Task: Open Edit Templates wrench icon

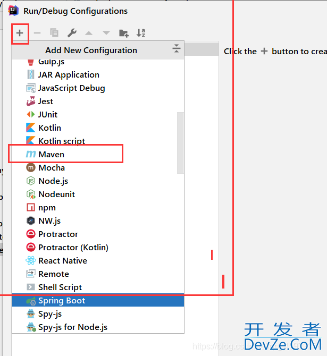Action: pos(72,33)
